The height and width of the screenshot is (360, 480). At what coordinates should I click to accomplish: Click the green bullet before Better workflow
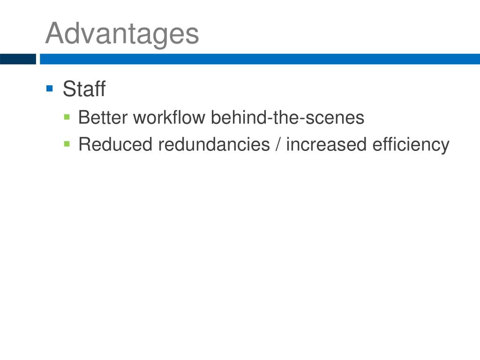pos(67,117)
